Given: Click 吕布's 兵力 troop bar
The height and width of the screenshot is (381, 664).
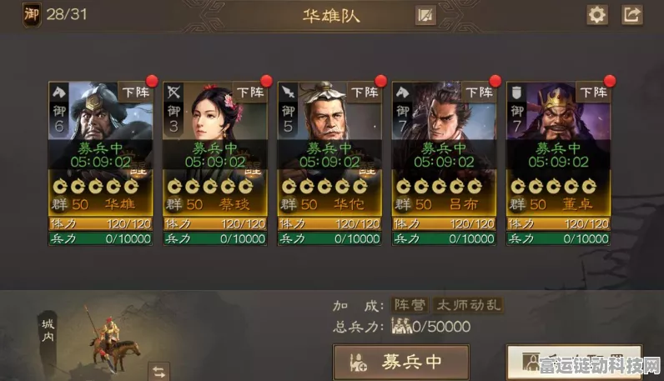Looking at the screenshot, I should 444,238.
